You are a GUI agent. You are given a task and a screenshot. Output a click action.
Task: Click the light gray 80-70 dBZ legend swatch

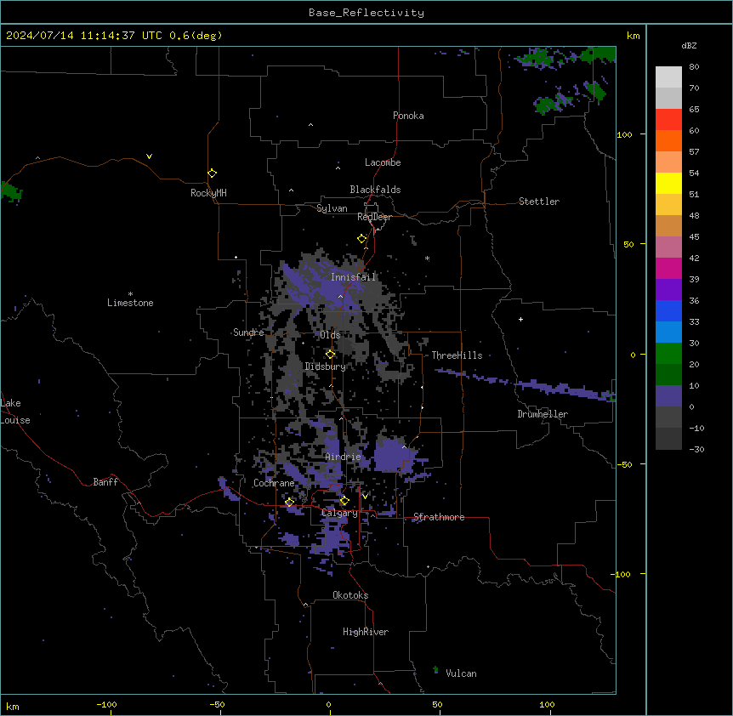pyautogui.click(x=668, y=77)
